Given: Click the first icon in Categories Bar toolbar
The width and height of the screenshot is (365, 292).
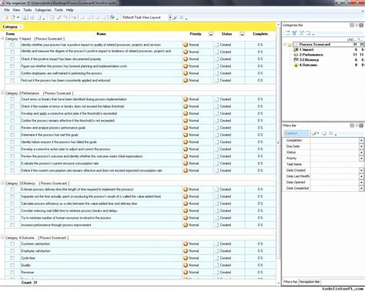Looking at the screenshot, I should [x=287, y=33].
